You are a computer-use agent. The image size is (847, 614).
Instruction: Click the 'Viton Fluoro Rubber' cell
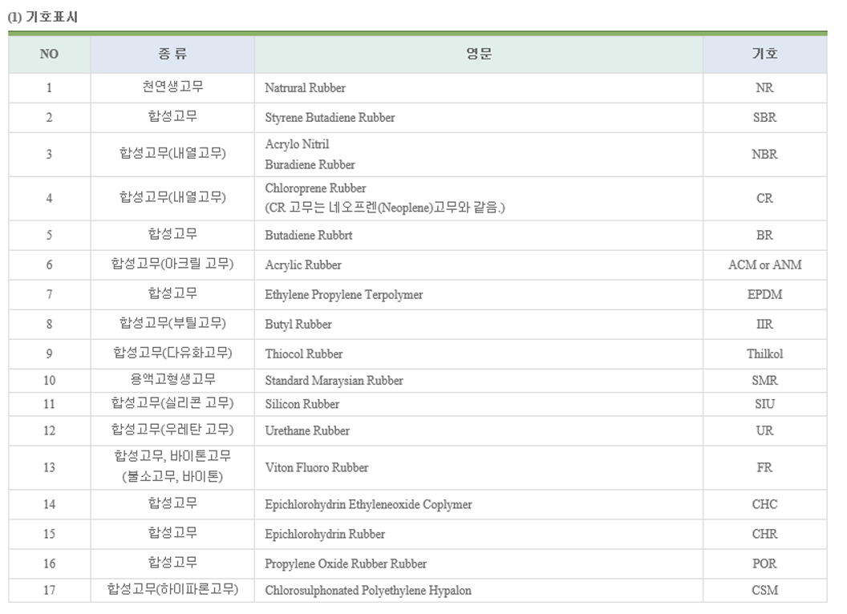tap(316, 467)
